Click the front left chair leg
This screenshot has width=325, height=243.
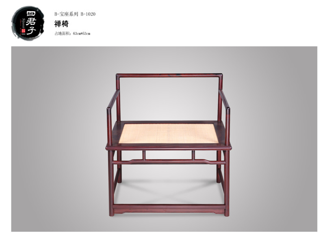(111, 183)
